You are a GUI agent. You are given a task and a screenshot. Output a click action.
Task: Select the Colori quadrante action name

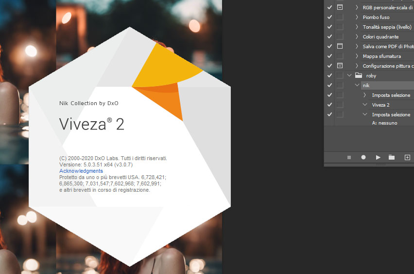[x=381, y=37]
